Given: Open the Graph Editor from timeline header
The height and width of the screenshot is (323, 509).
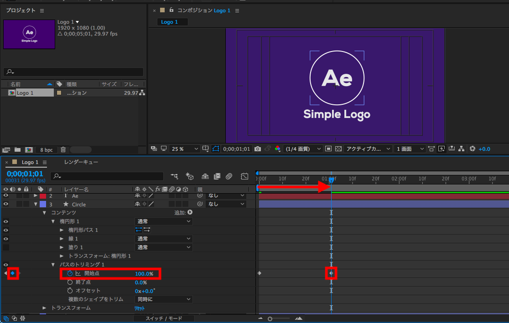Looking at the screenshot, I should point(245,176).
